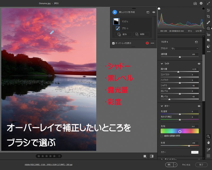
Task: Give the photo a one-star rating
Action: pos(39,156)
